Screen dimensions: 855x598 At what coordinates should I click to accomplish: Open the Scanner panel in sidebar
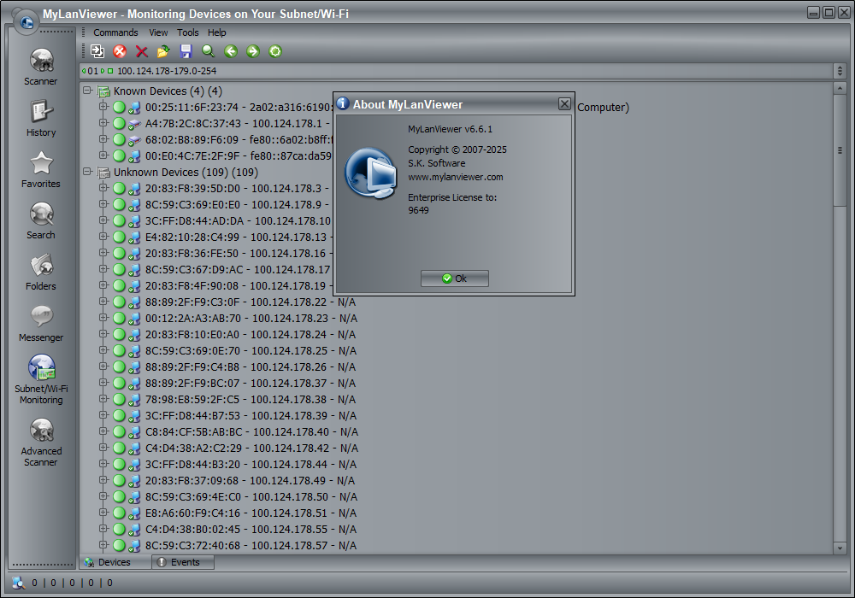41,67
